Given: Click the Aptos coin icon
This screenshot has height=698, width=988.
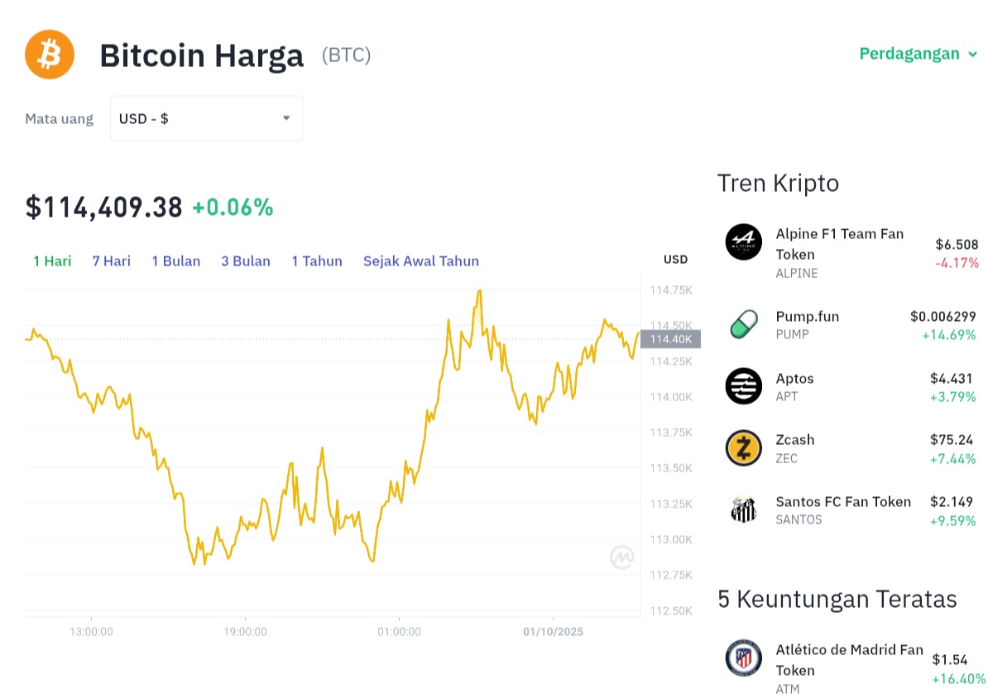Looking at the screenshot, I should tap(743, 386).
